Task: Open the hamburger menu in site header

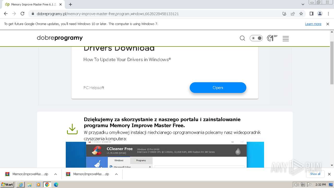Action: [286, 39]
